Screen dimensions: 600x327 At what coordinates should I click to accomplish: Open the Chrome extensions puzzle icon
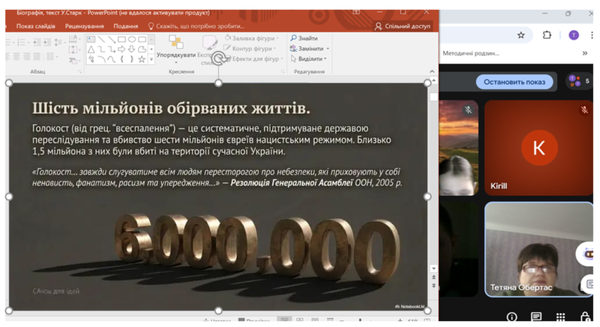tap(547, 35)
